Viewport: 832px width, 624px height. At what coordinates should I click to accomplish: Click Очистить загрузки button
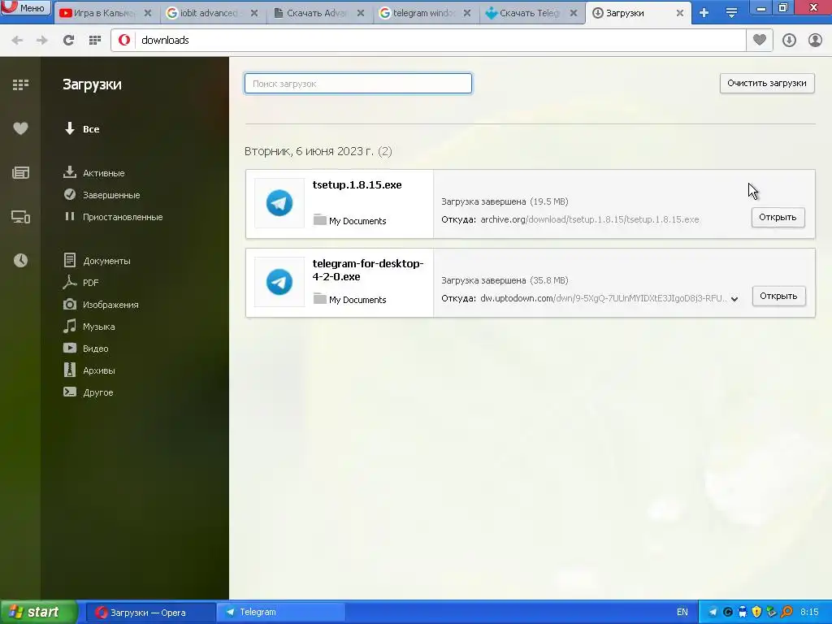pyautogui.click(x=767, y=84)
